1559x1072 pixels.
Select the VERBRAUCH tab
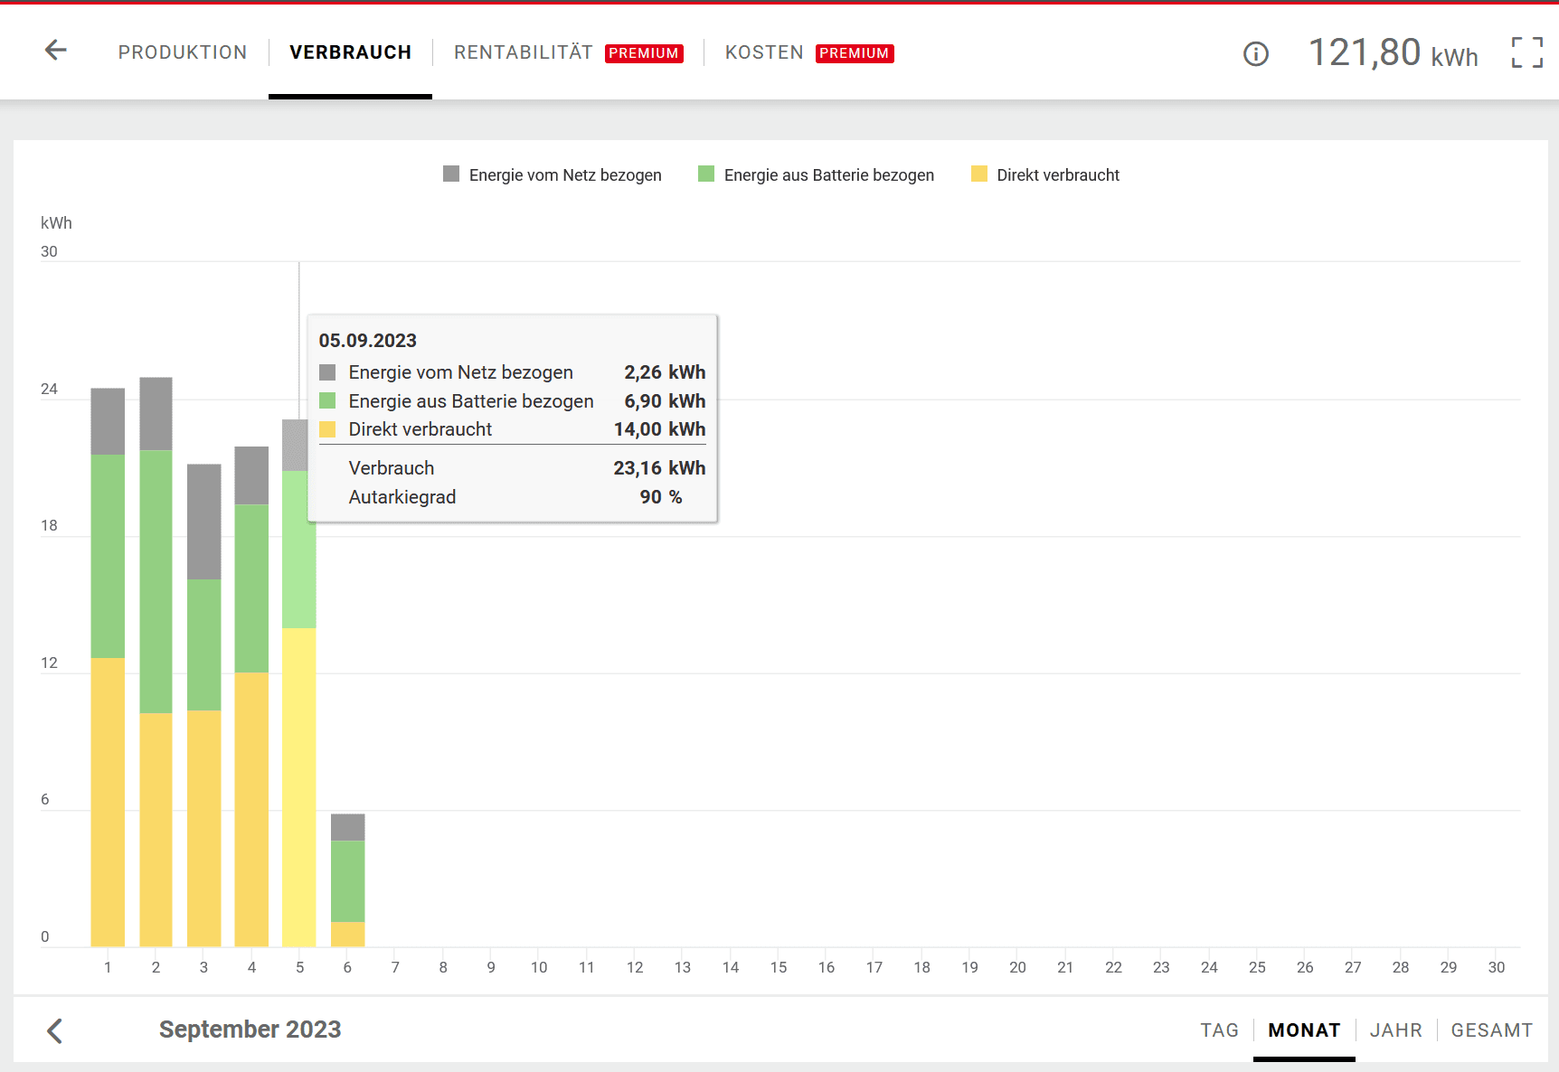351,52
